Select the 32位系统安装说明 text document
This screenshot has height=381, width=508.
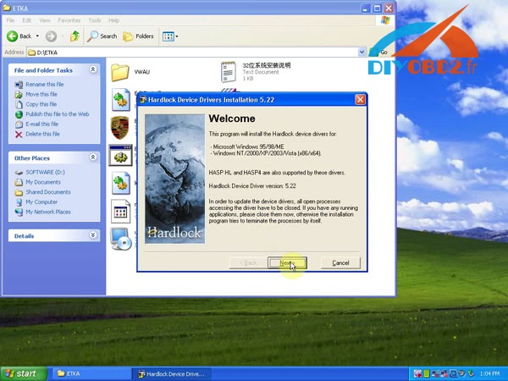tap(228, 72)
